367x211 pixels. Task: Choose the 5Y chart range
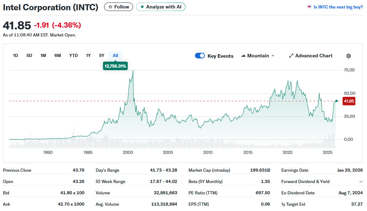(102, 56)
